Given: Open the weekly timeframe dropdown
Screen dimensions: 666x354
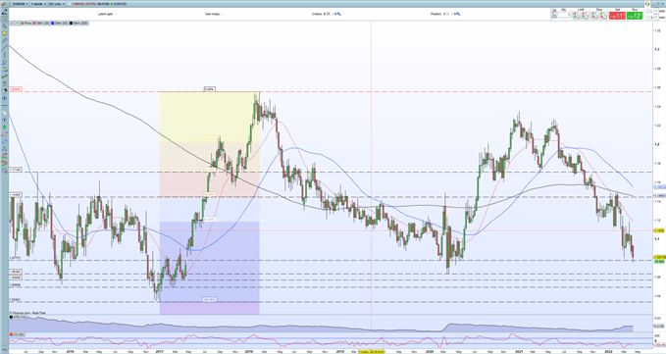Looking at the screenshot, I should point(38,4).
